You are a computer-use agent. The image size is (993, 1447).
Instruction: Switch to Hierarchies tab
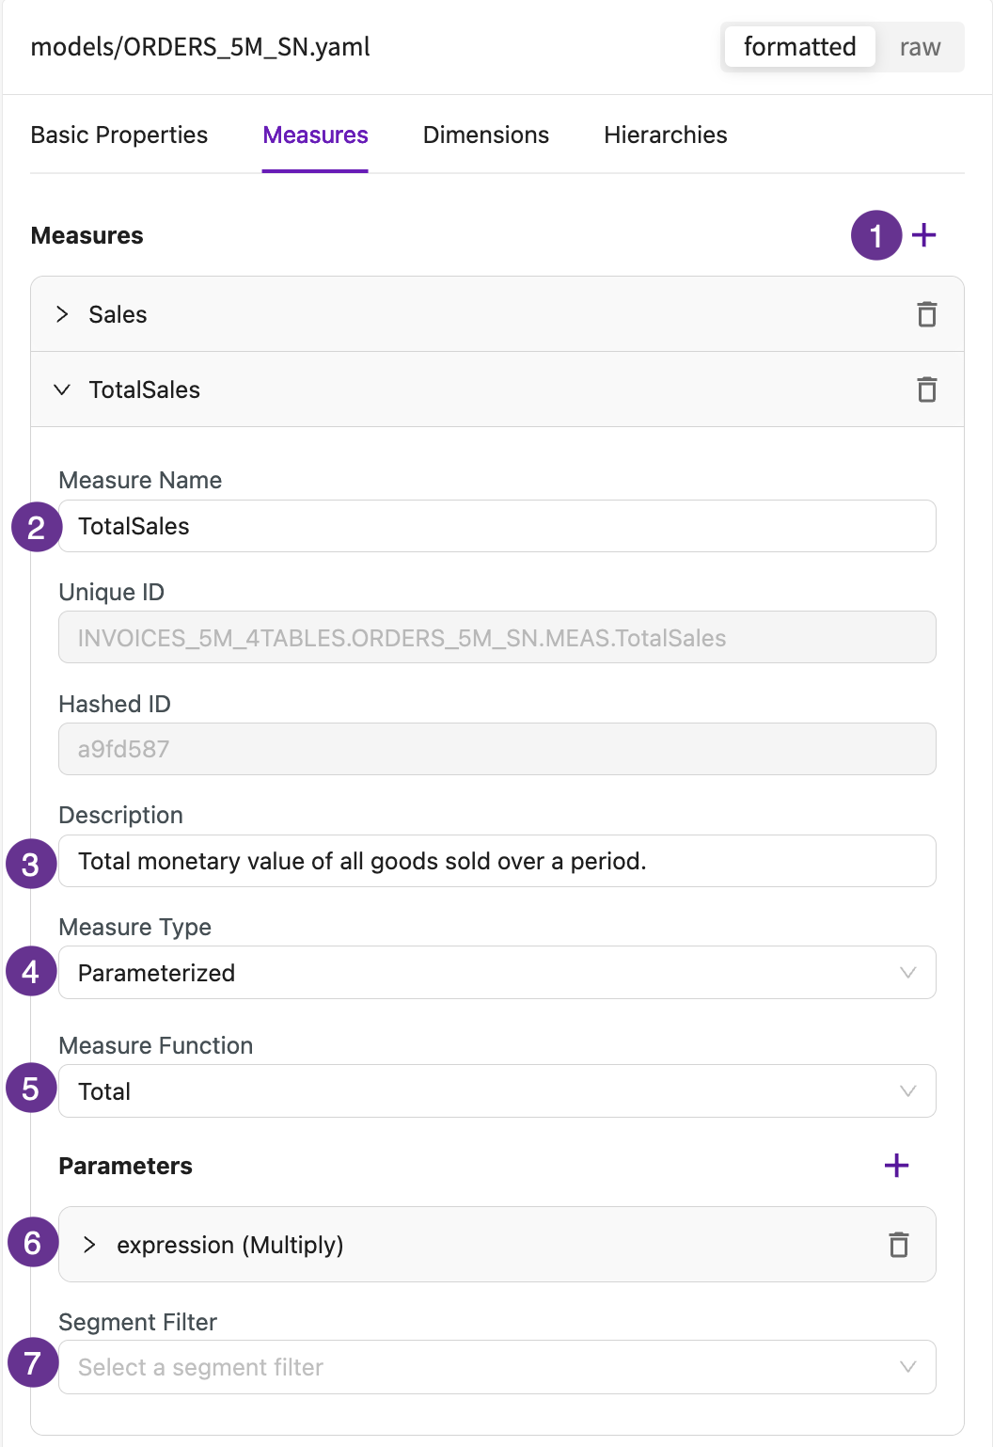(x=666, y=135)
